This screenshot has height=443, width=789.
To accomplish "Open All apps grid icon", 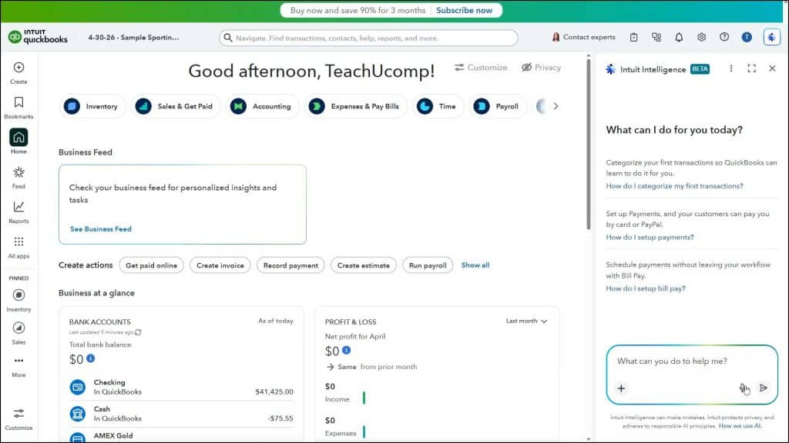I will coord(18,242).
